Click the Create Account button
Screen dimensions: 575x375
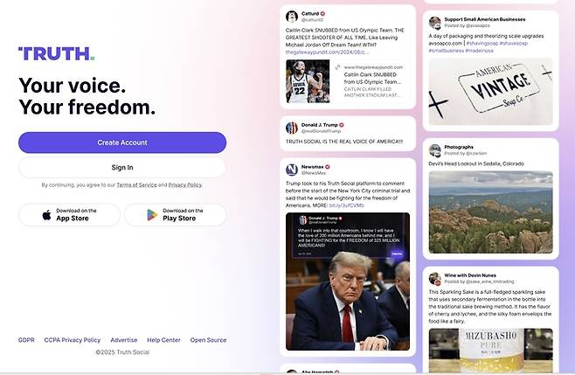[122, 142]
